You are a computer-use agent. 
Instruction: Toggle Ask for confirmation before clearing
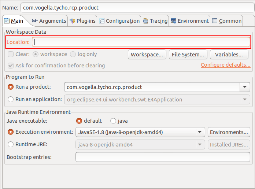click(11, 66)
